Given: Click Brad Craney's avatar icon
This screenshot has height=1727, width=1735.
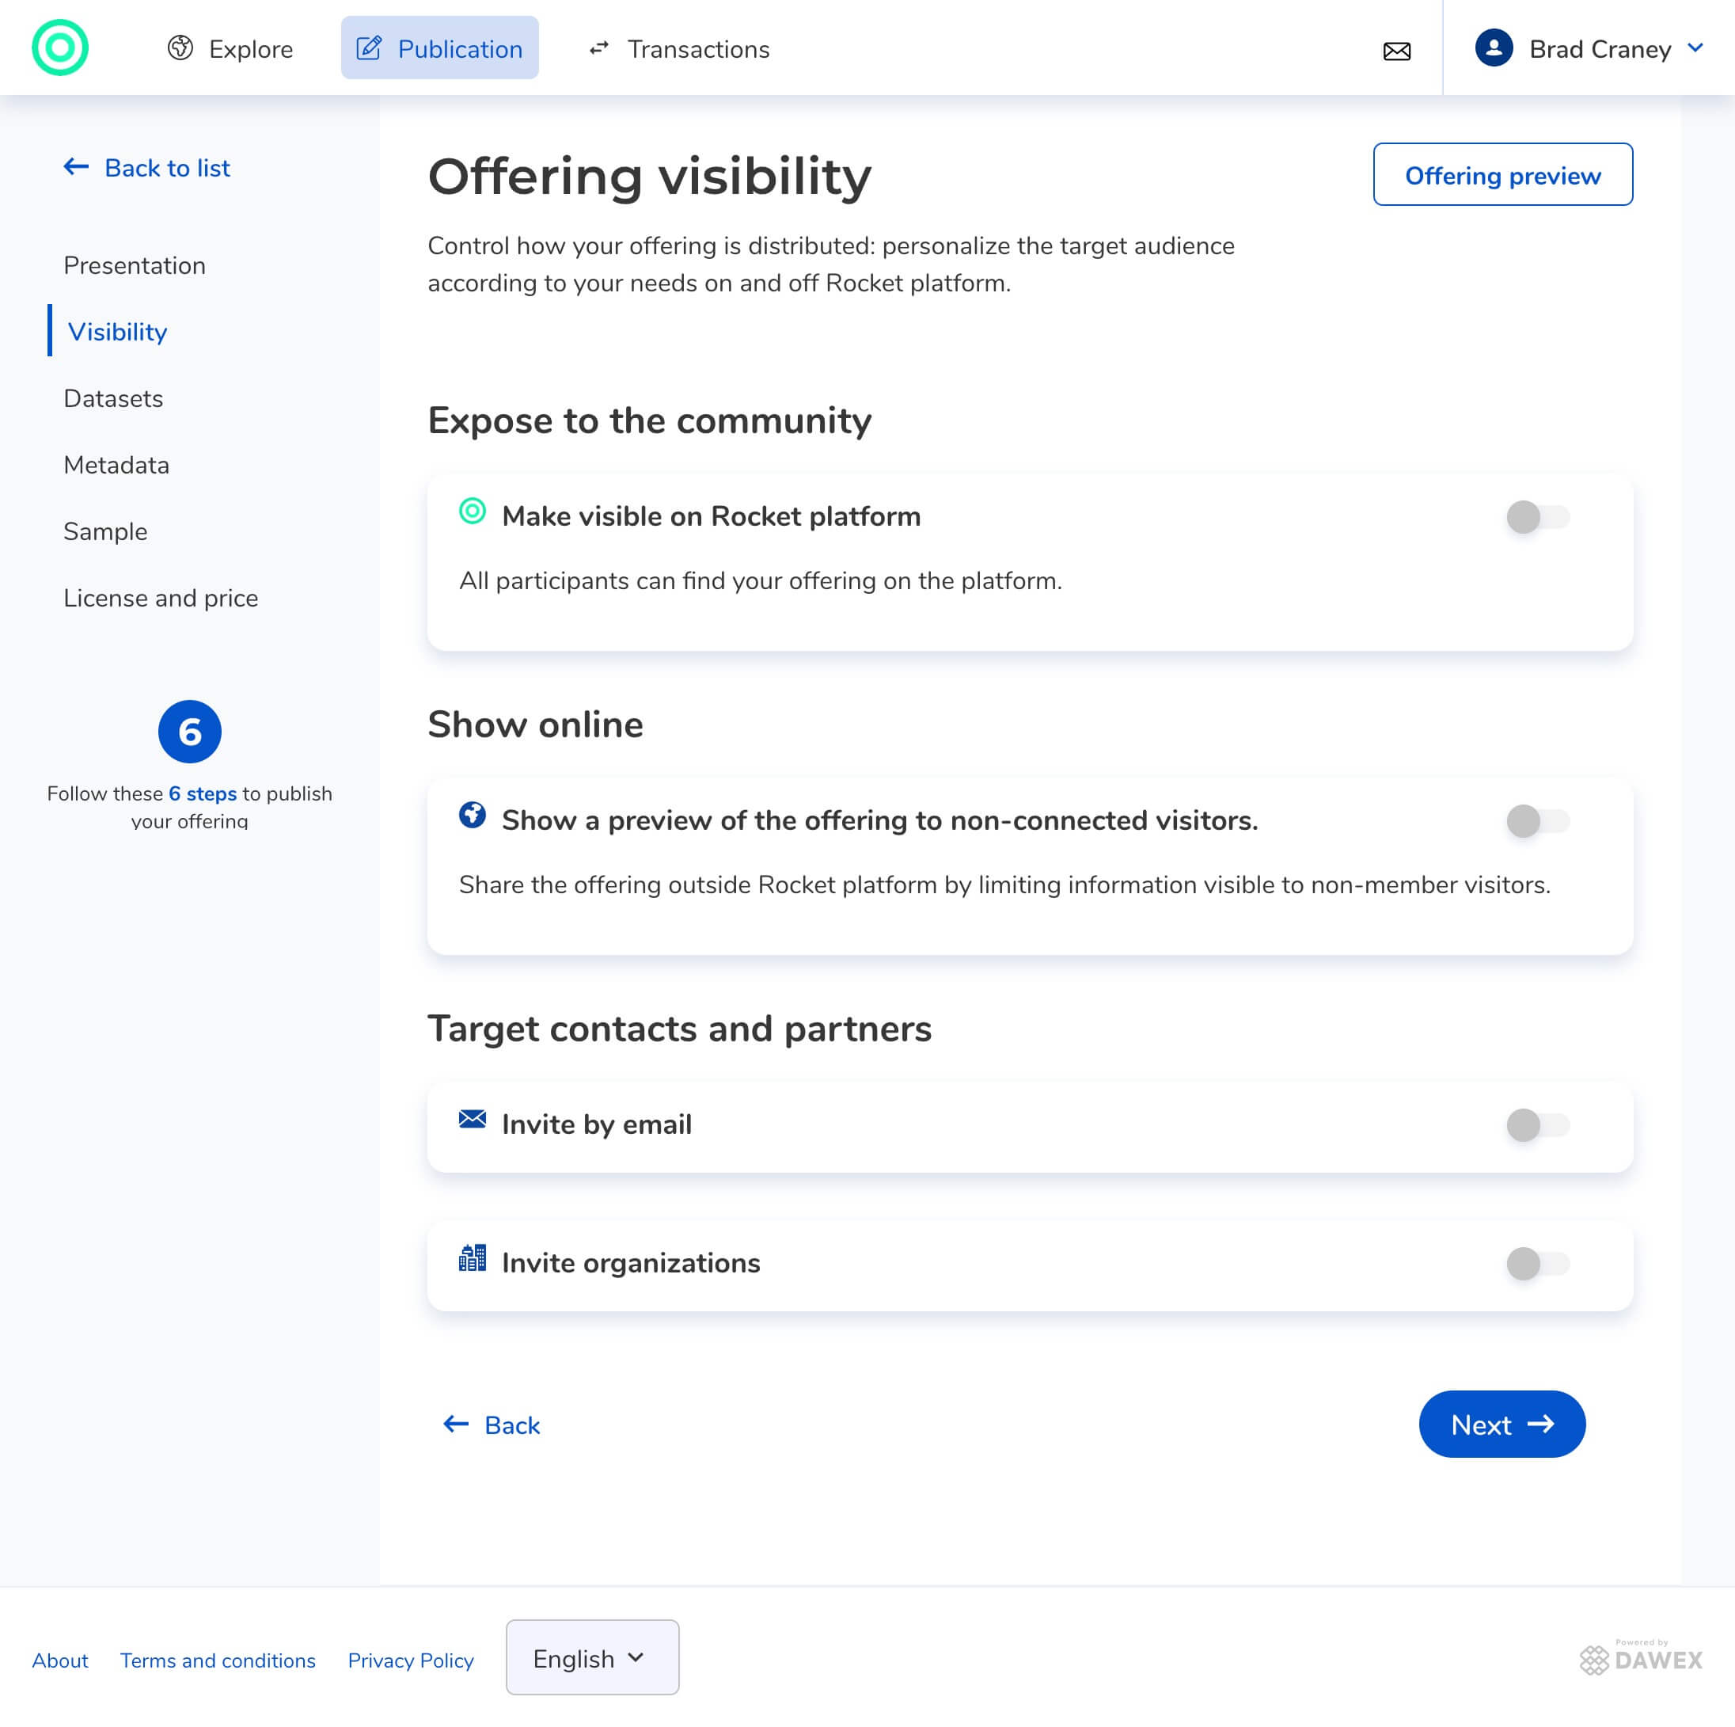Looking at the screenshot, I should 1493,48.
